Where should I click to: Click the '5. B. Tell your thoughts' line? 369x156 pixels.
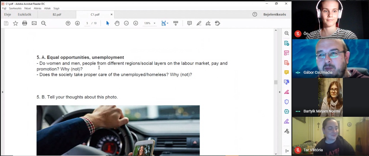[x=77, y=97]
